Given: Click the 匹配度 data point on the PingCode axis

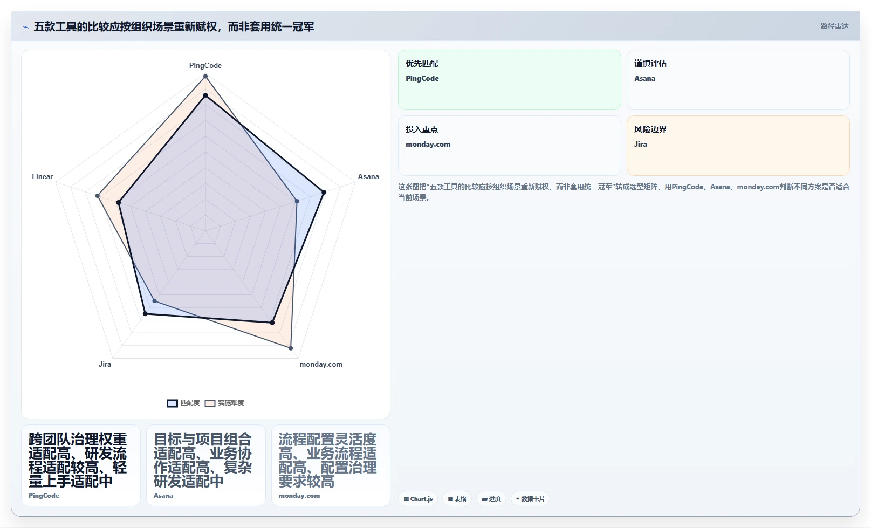Looking at the screenshot, I should tap(205, 95).
